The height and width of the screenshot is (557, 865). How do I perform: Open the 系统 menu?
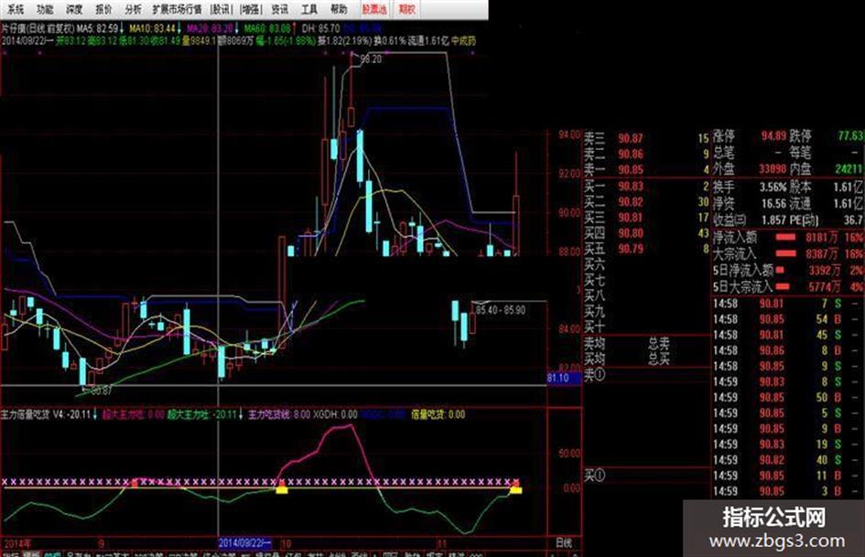pyautogui.click(x=16, y=9)
